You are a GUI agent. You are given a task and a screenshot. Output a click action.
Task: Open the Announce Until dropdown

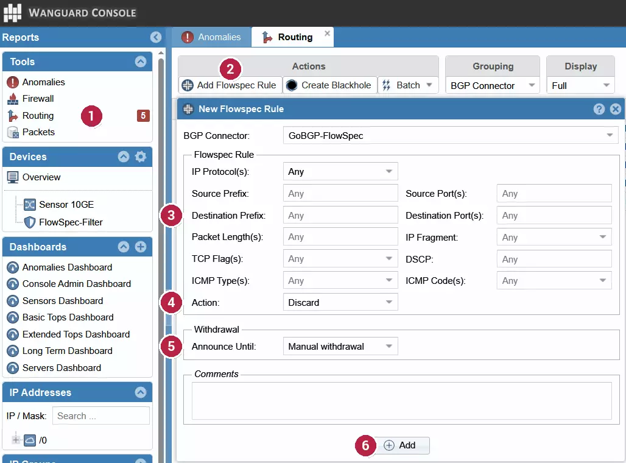[340, 347]
